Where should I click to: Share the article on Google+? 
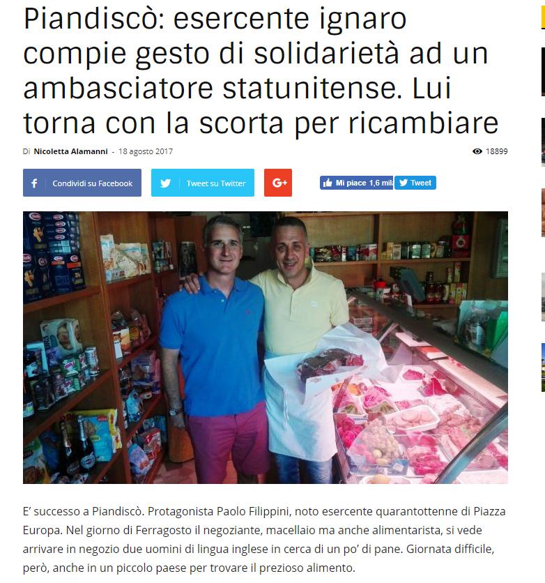point(278,183)
